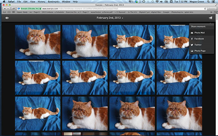Open the first cat photo in top row
This screenshot has width=218, height=136.
pos(38,42)
